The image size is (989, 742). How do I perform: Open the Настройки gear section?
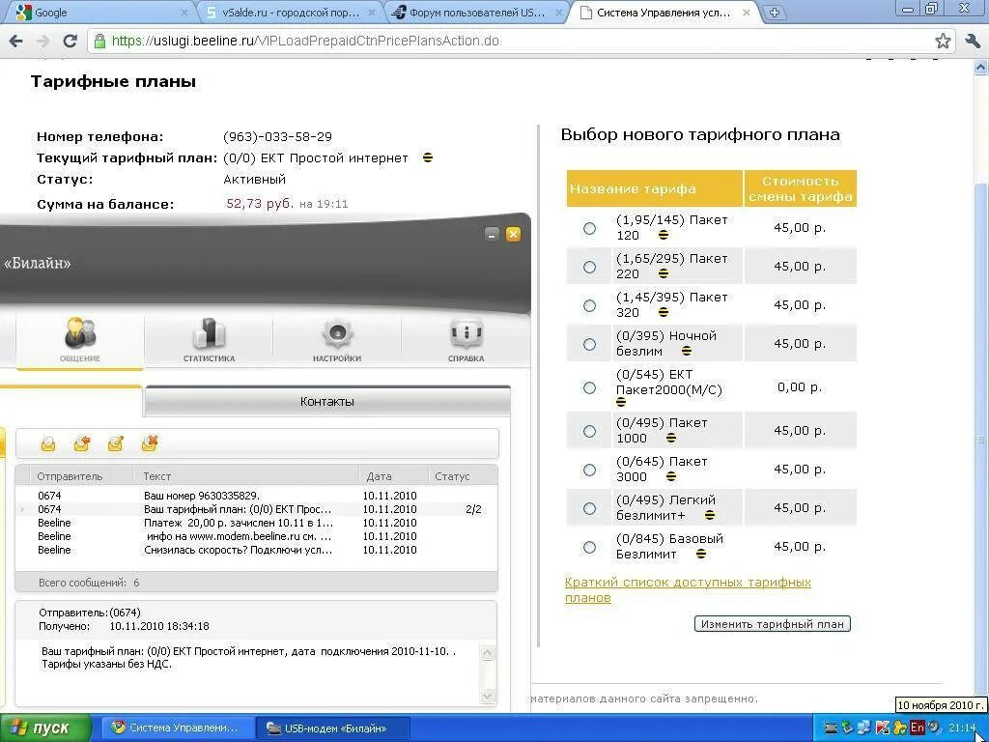coord(337,341)
